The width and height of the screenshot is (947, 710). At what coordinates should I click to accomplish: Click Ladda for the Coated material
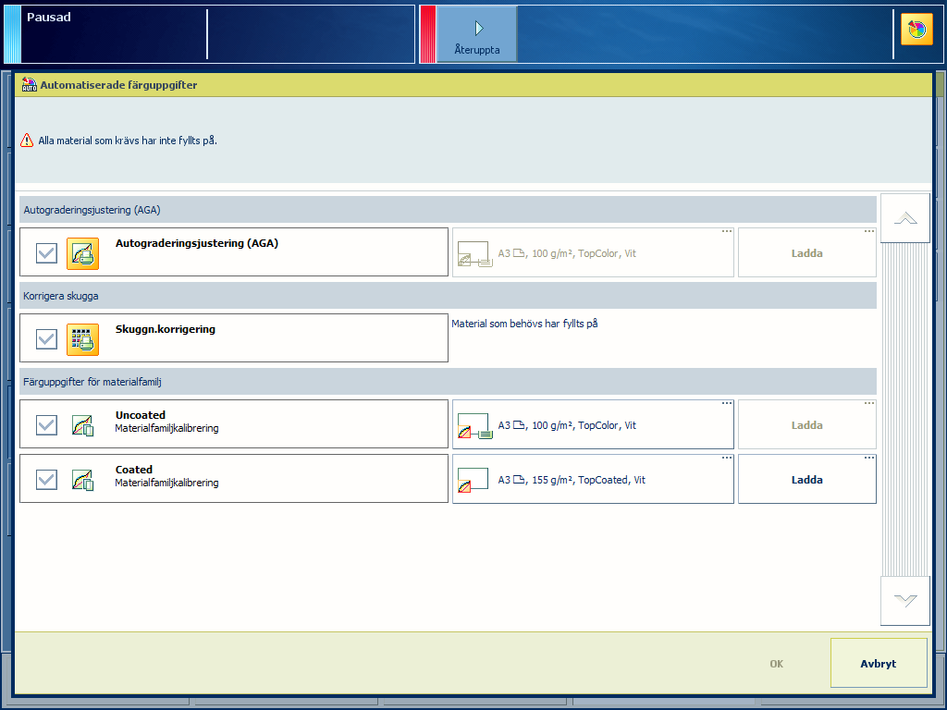click(806, 480)
